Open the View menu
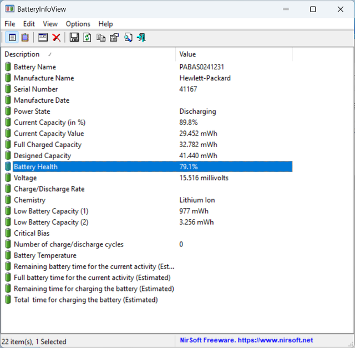The width and height of the screenshot is (355, 348). pyautogui.click(x=50, y=24)
